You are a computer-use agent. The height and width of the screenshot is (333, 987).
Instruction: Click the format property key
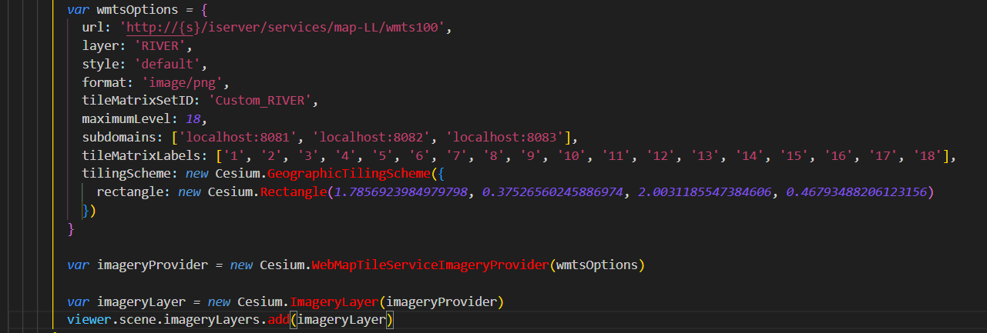[105, 82]
